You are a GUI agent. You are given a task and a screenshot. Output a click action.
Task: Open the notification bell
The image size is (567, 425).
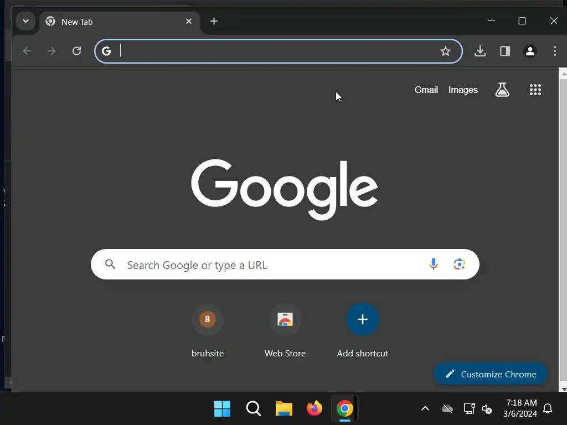548,408
